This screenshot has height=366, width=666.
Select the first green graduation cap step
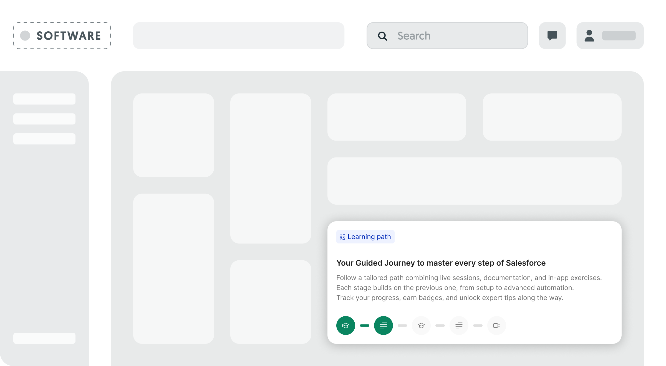(x=345, y=326)
